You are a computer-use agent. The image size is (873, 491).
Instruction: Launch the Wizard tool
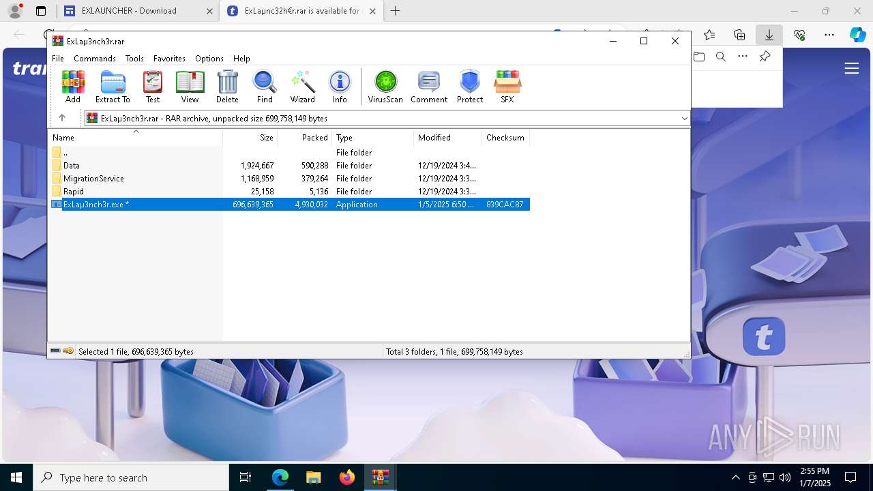(302, 87)
